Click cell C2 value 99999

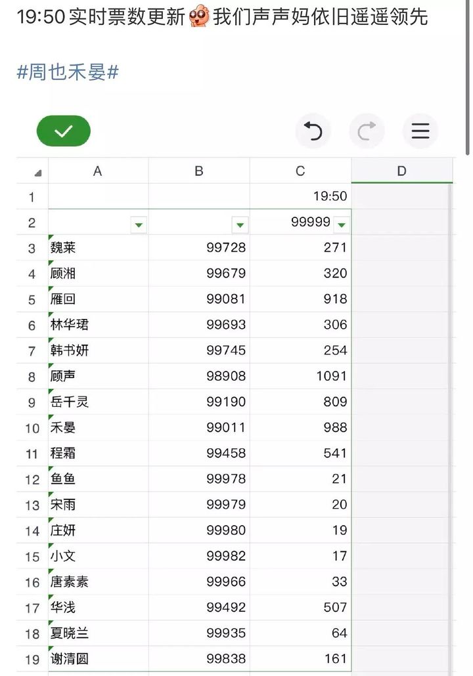point(310,222)
